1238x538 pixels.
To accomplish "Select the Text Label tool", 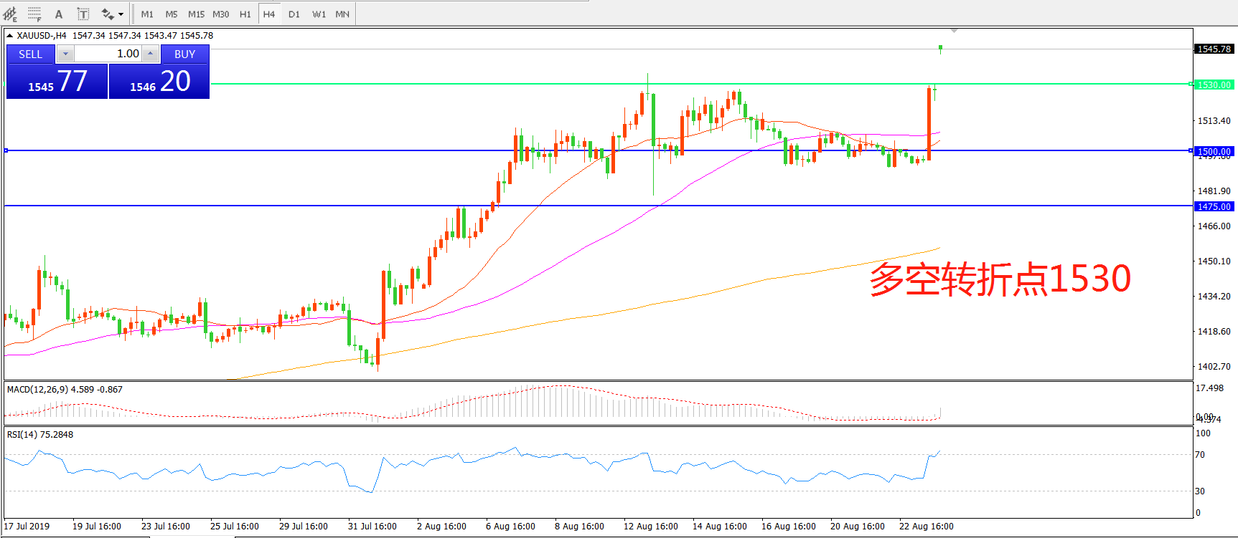I will pos(83,14).
